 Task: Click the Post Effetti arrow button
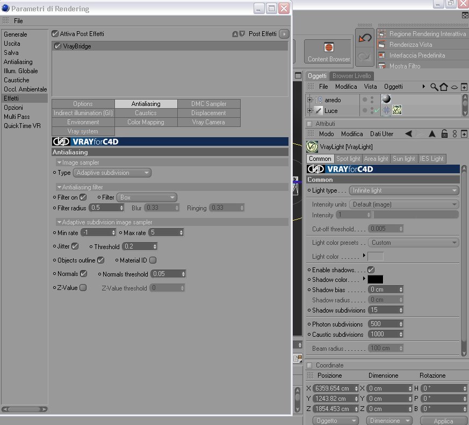284,34
